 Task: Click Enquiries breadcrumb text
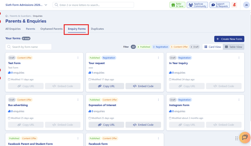coord(38,16)
